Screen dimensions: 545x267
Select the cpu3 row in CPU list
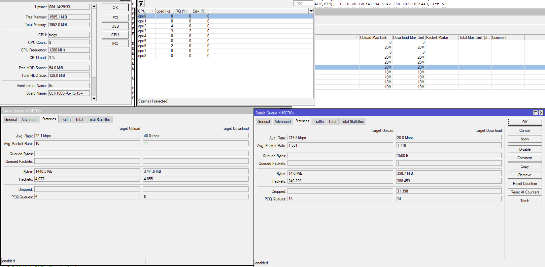[x=142, y=31]
